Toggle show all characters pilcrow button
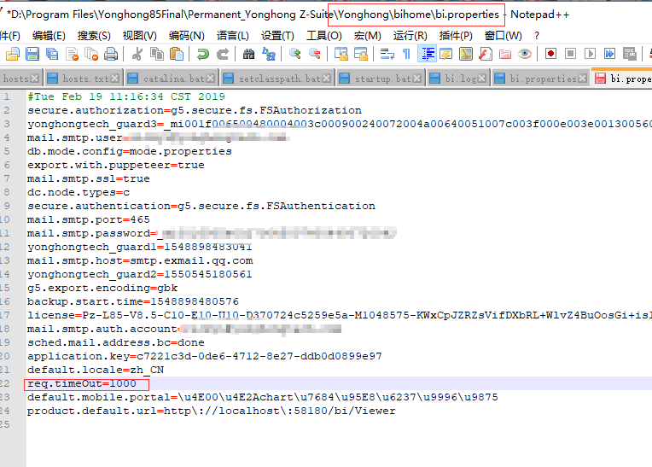652x467 pixels. 406,55
